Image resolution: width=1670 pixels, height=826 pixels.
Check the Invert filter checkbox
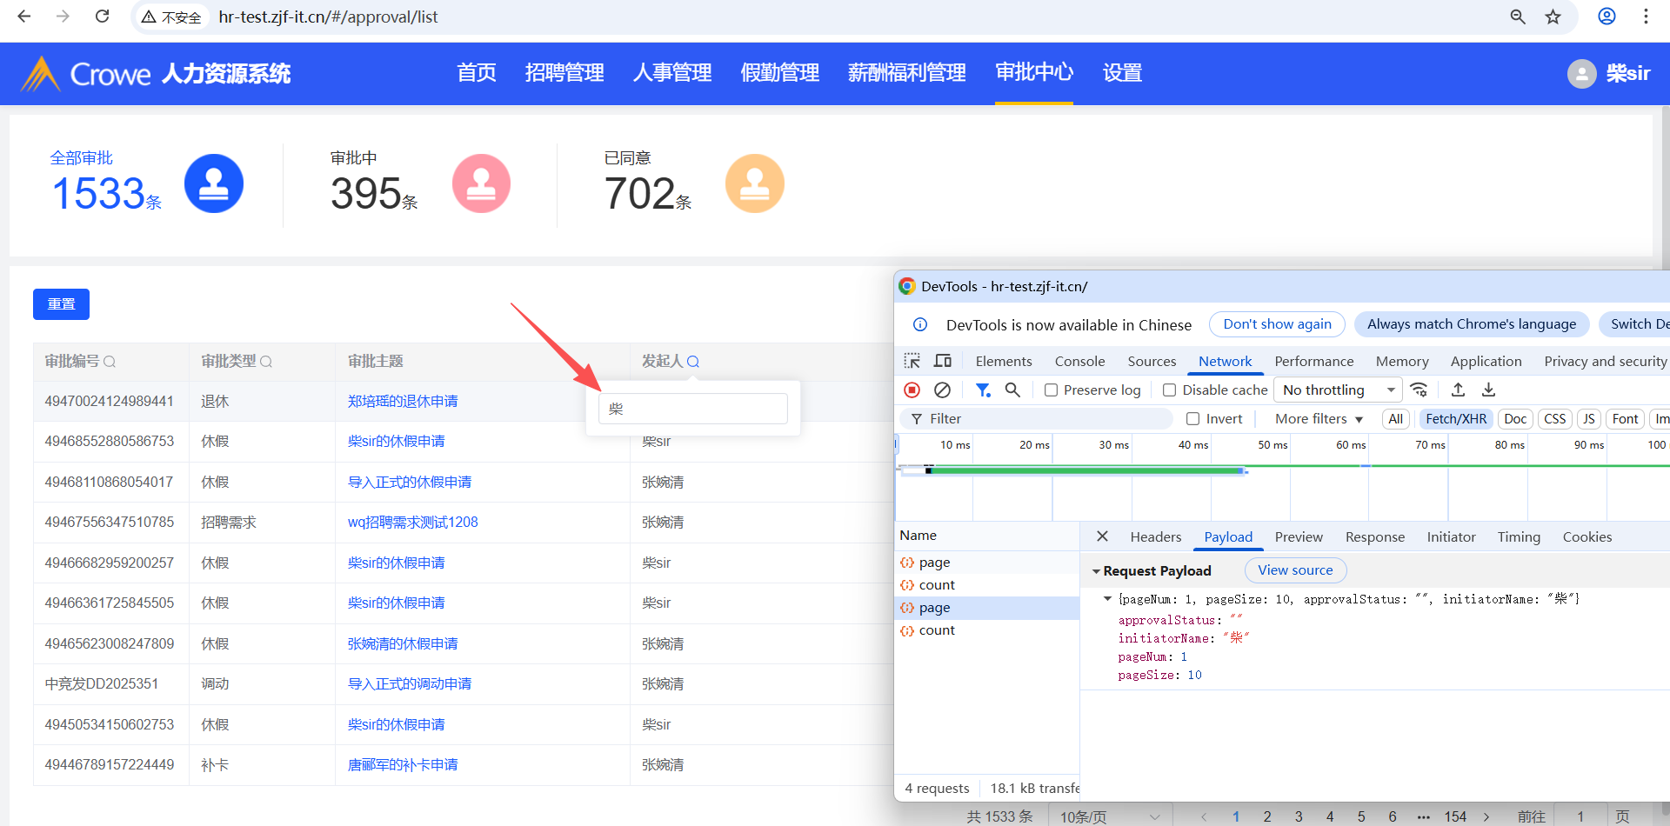pyautogui.click(x=1193, y=419)
